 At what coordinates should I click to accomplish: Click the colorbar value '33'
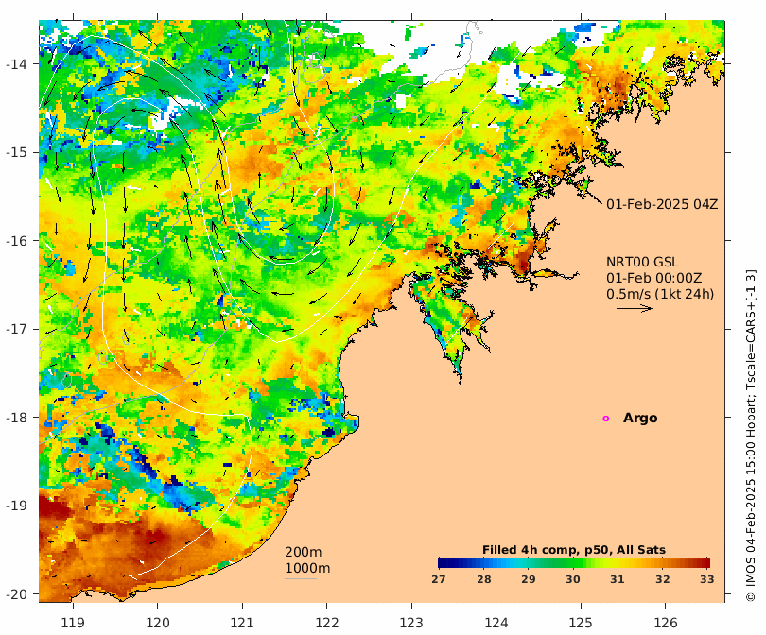(x=706, y=579)
